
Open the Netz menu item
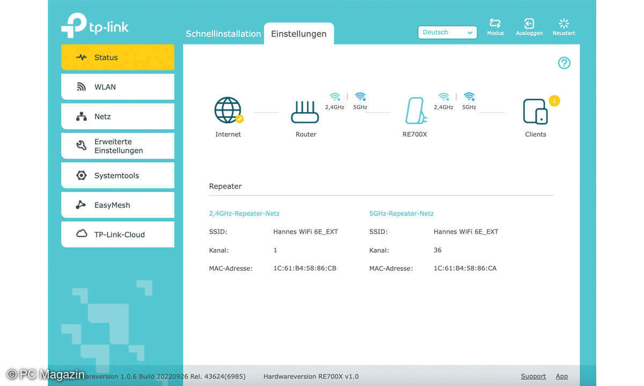tap(118, 116)
